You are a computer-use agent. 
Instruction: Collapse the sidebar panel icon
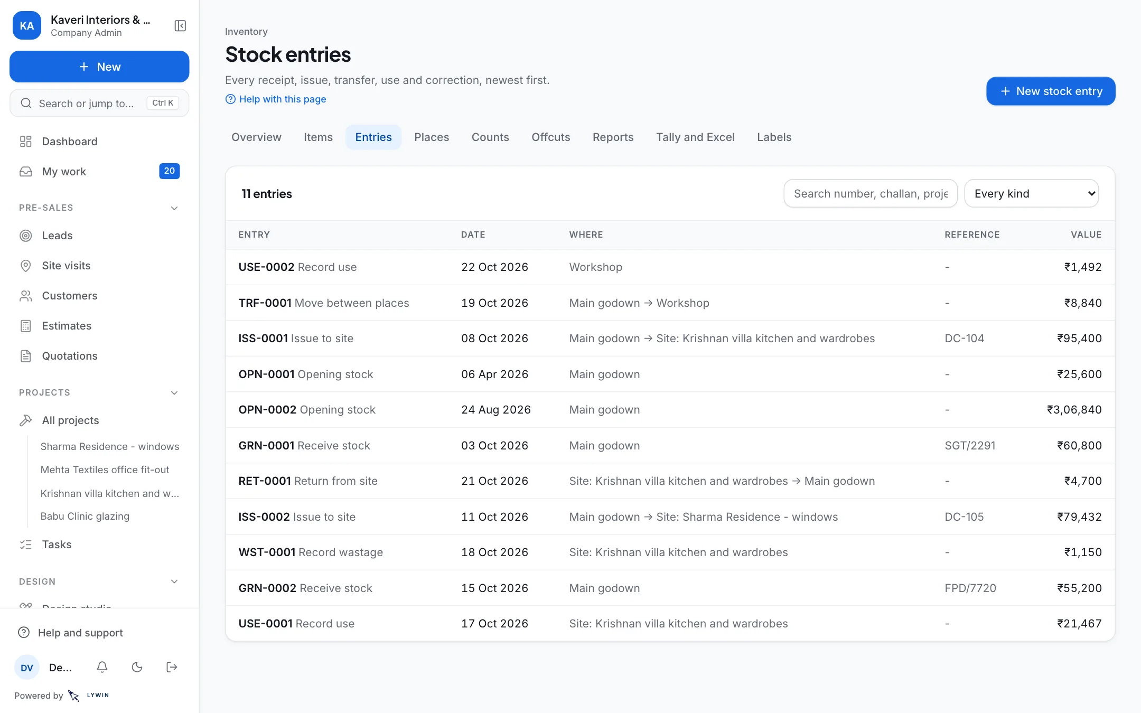click(x=180, y=26)
